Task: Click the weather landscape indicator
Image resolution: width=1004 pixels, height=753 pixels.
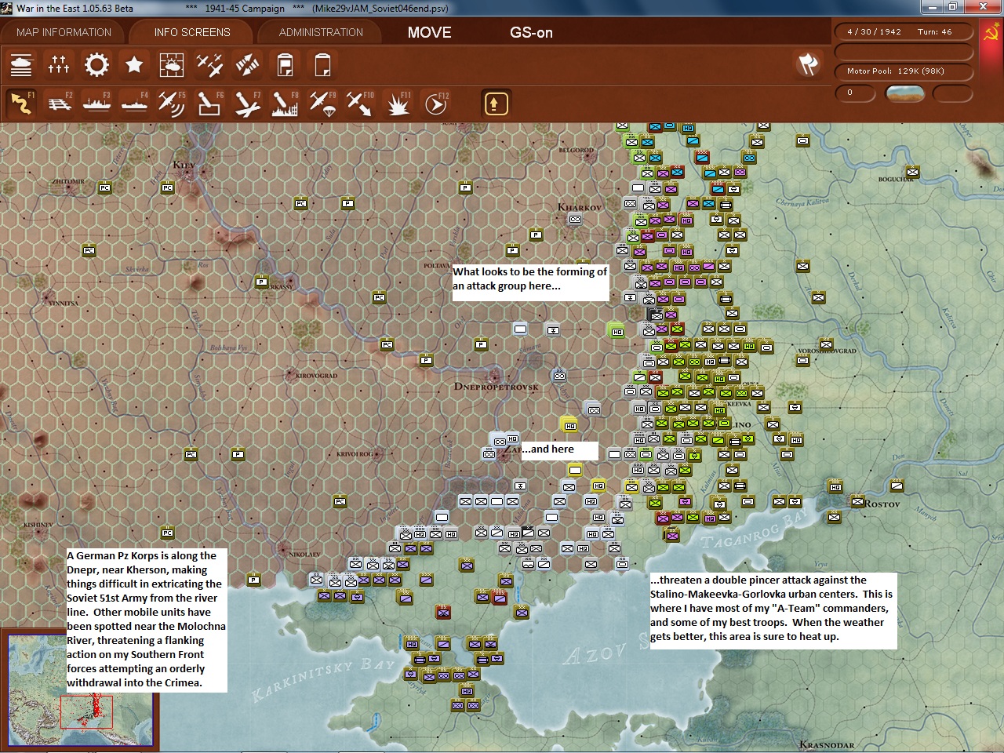Action: point(904,93)
